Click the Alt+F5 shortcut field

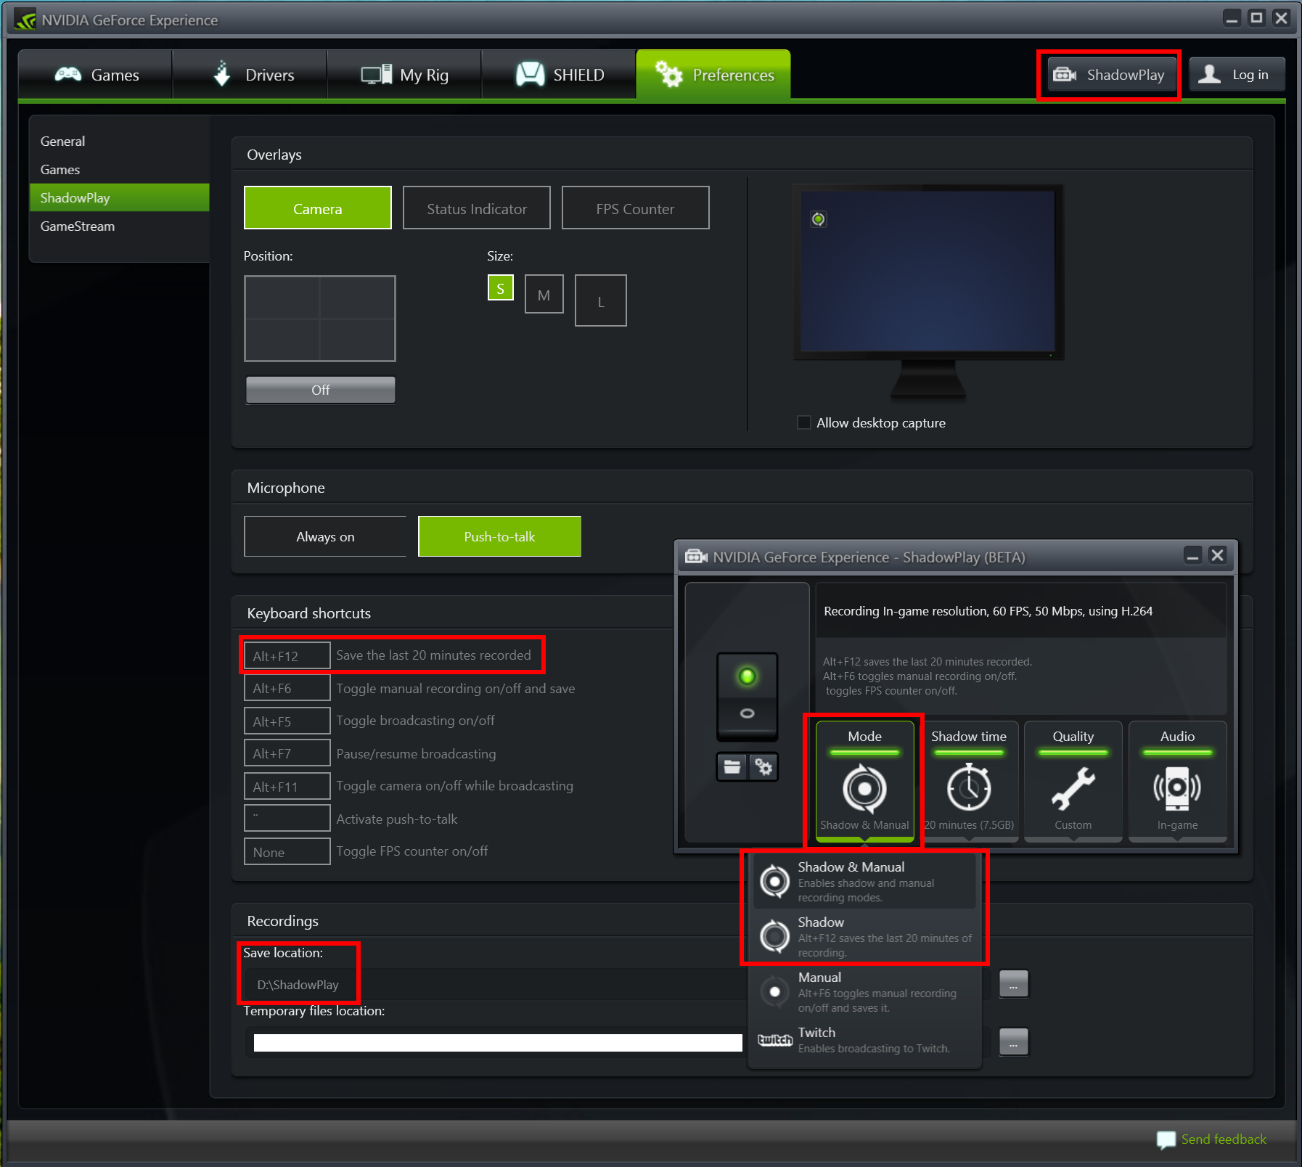coord(287,721)
